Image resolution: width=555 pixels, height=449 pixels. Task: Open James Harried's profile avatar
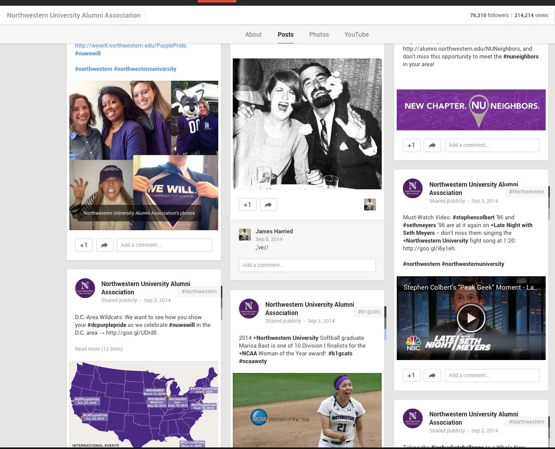(245, 234)
